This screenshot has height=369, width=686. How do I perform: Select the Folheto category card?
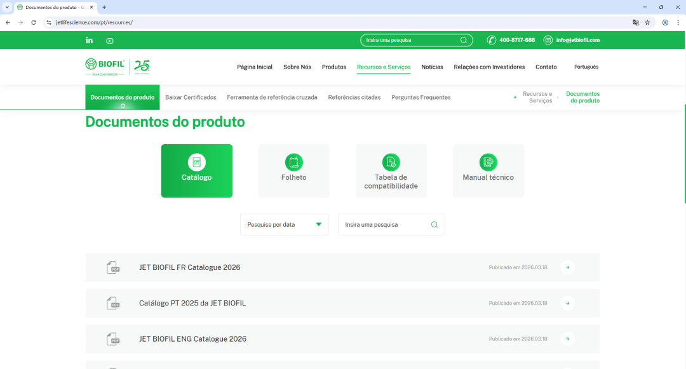coord(294,171)
